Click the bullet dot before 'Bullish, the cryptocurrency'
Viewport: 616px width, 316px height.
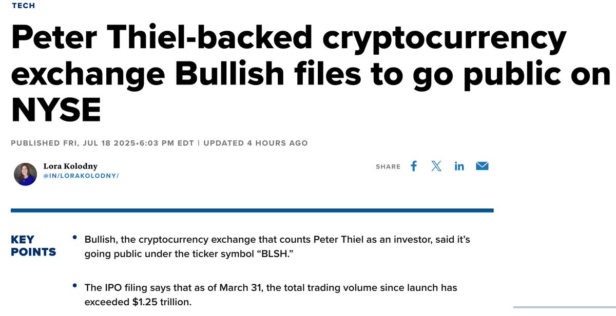[75, 238]
